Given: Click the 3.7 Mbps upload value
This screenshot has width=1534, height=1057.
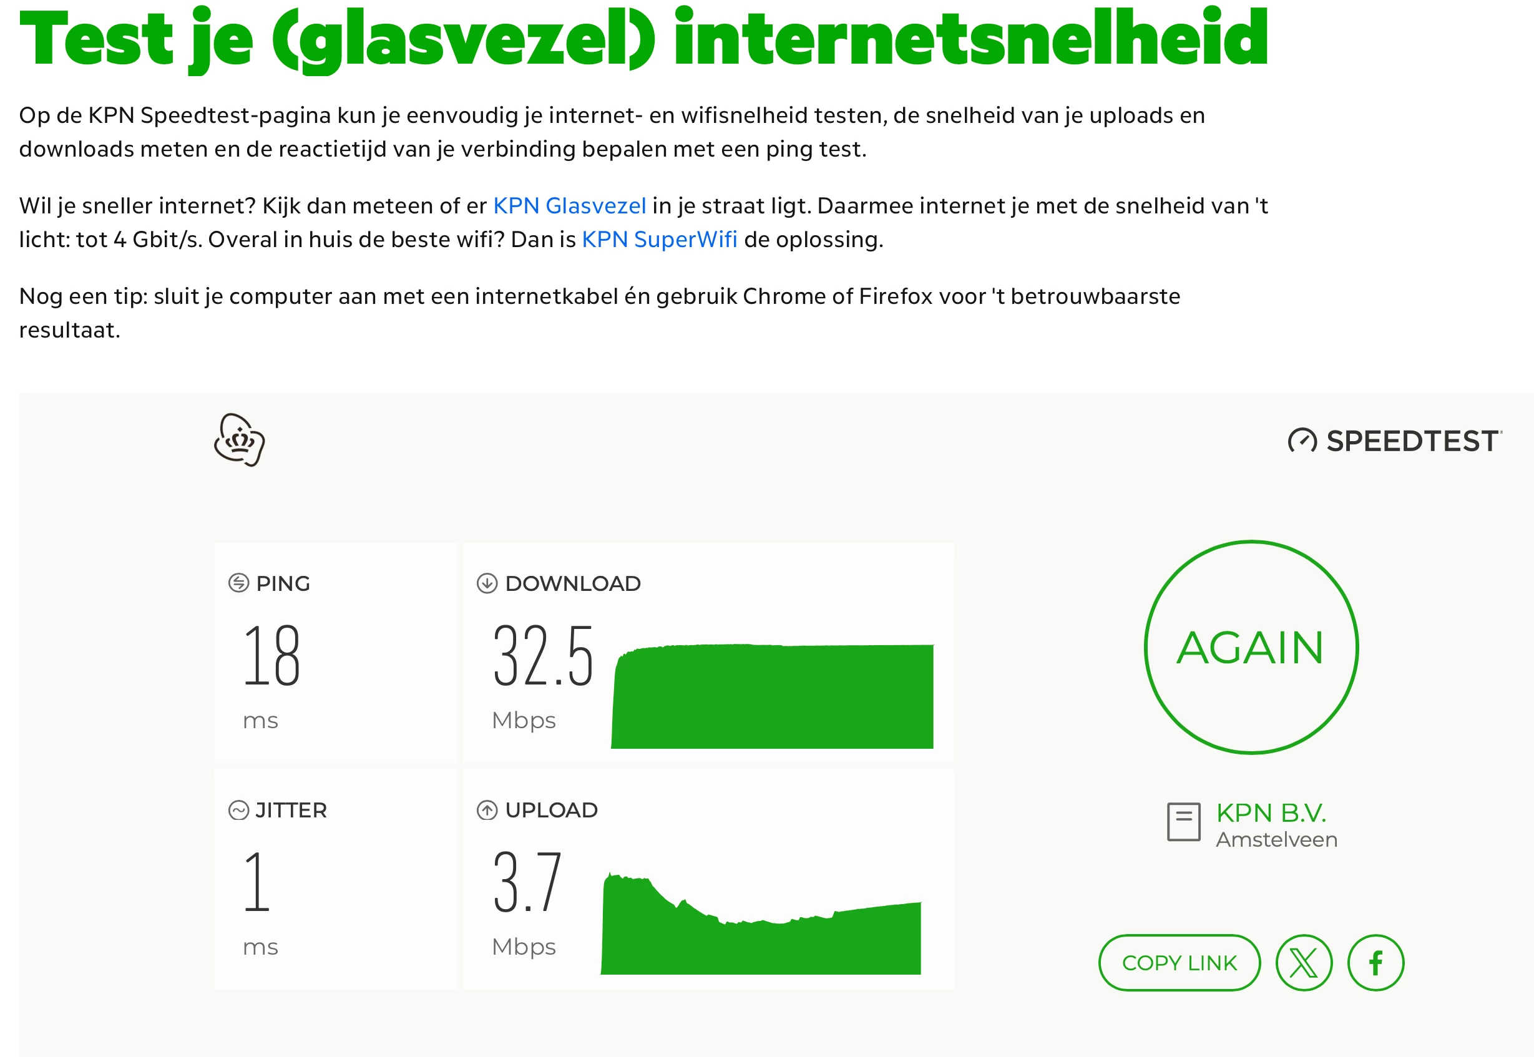Looking at the screenshot, I should [527, 882].
